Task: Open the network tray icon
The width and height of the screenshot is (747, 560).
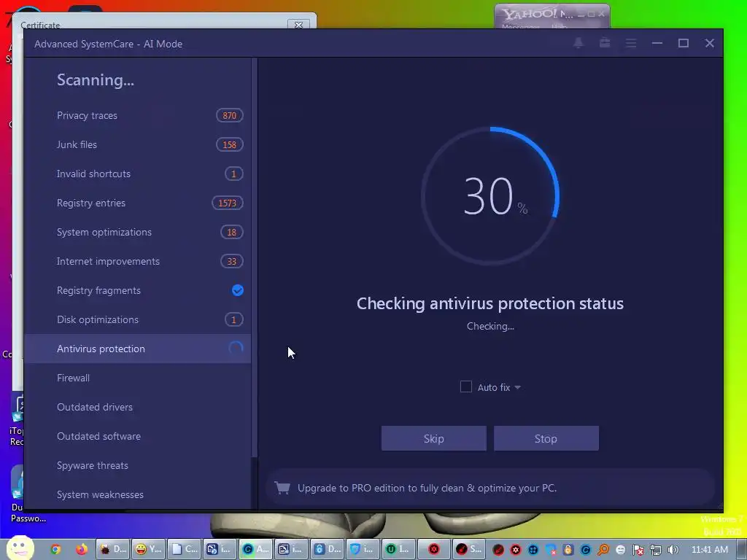Action: [656, 550]
